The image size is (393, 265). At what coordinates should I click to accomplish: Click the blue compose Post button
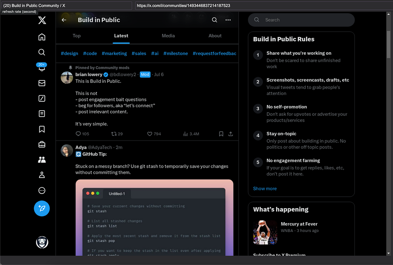(x=42, y=208)
